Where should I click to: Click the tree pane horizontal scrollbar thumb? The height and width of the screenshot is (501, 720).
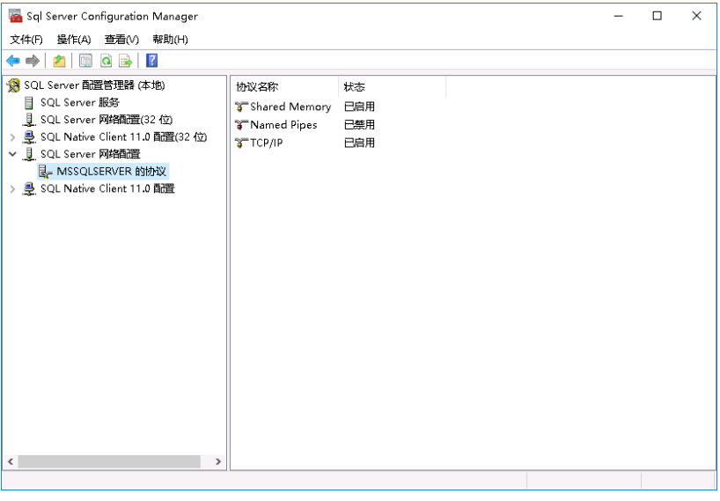click(x=109, y=461)
